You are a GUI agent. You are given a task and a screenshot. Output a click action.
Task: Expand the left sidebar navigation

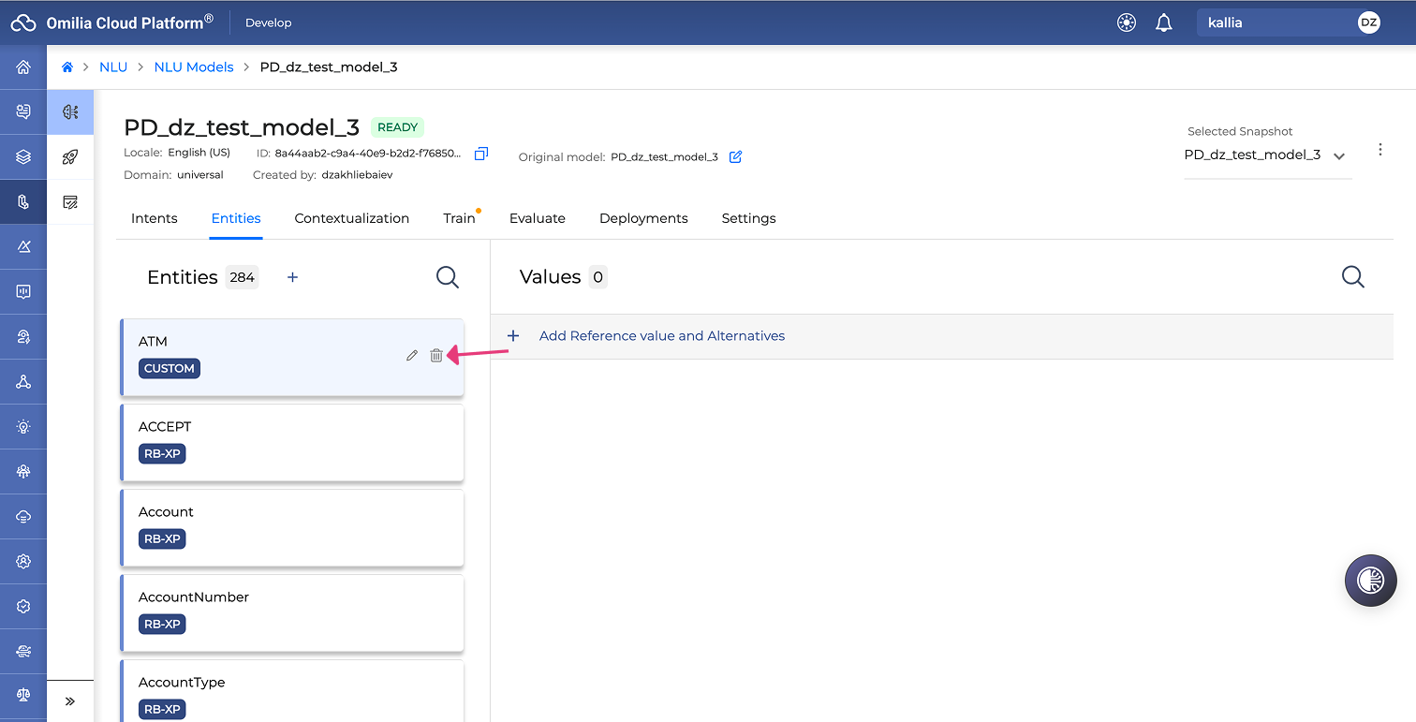70,701
